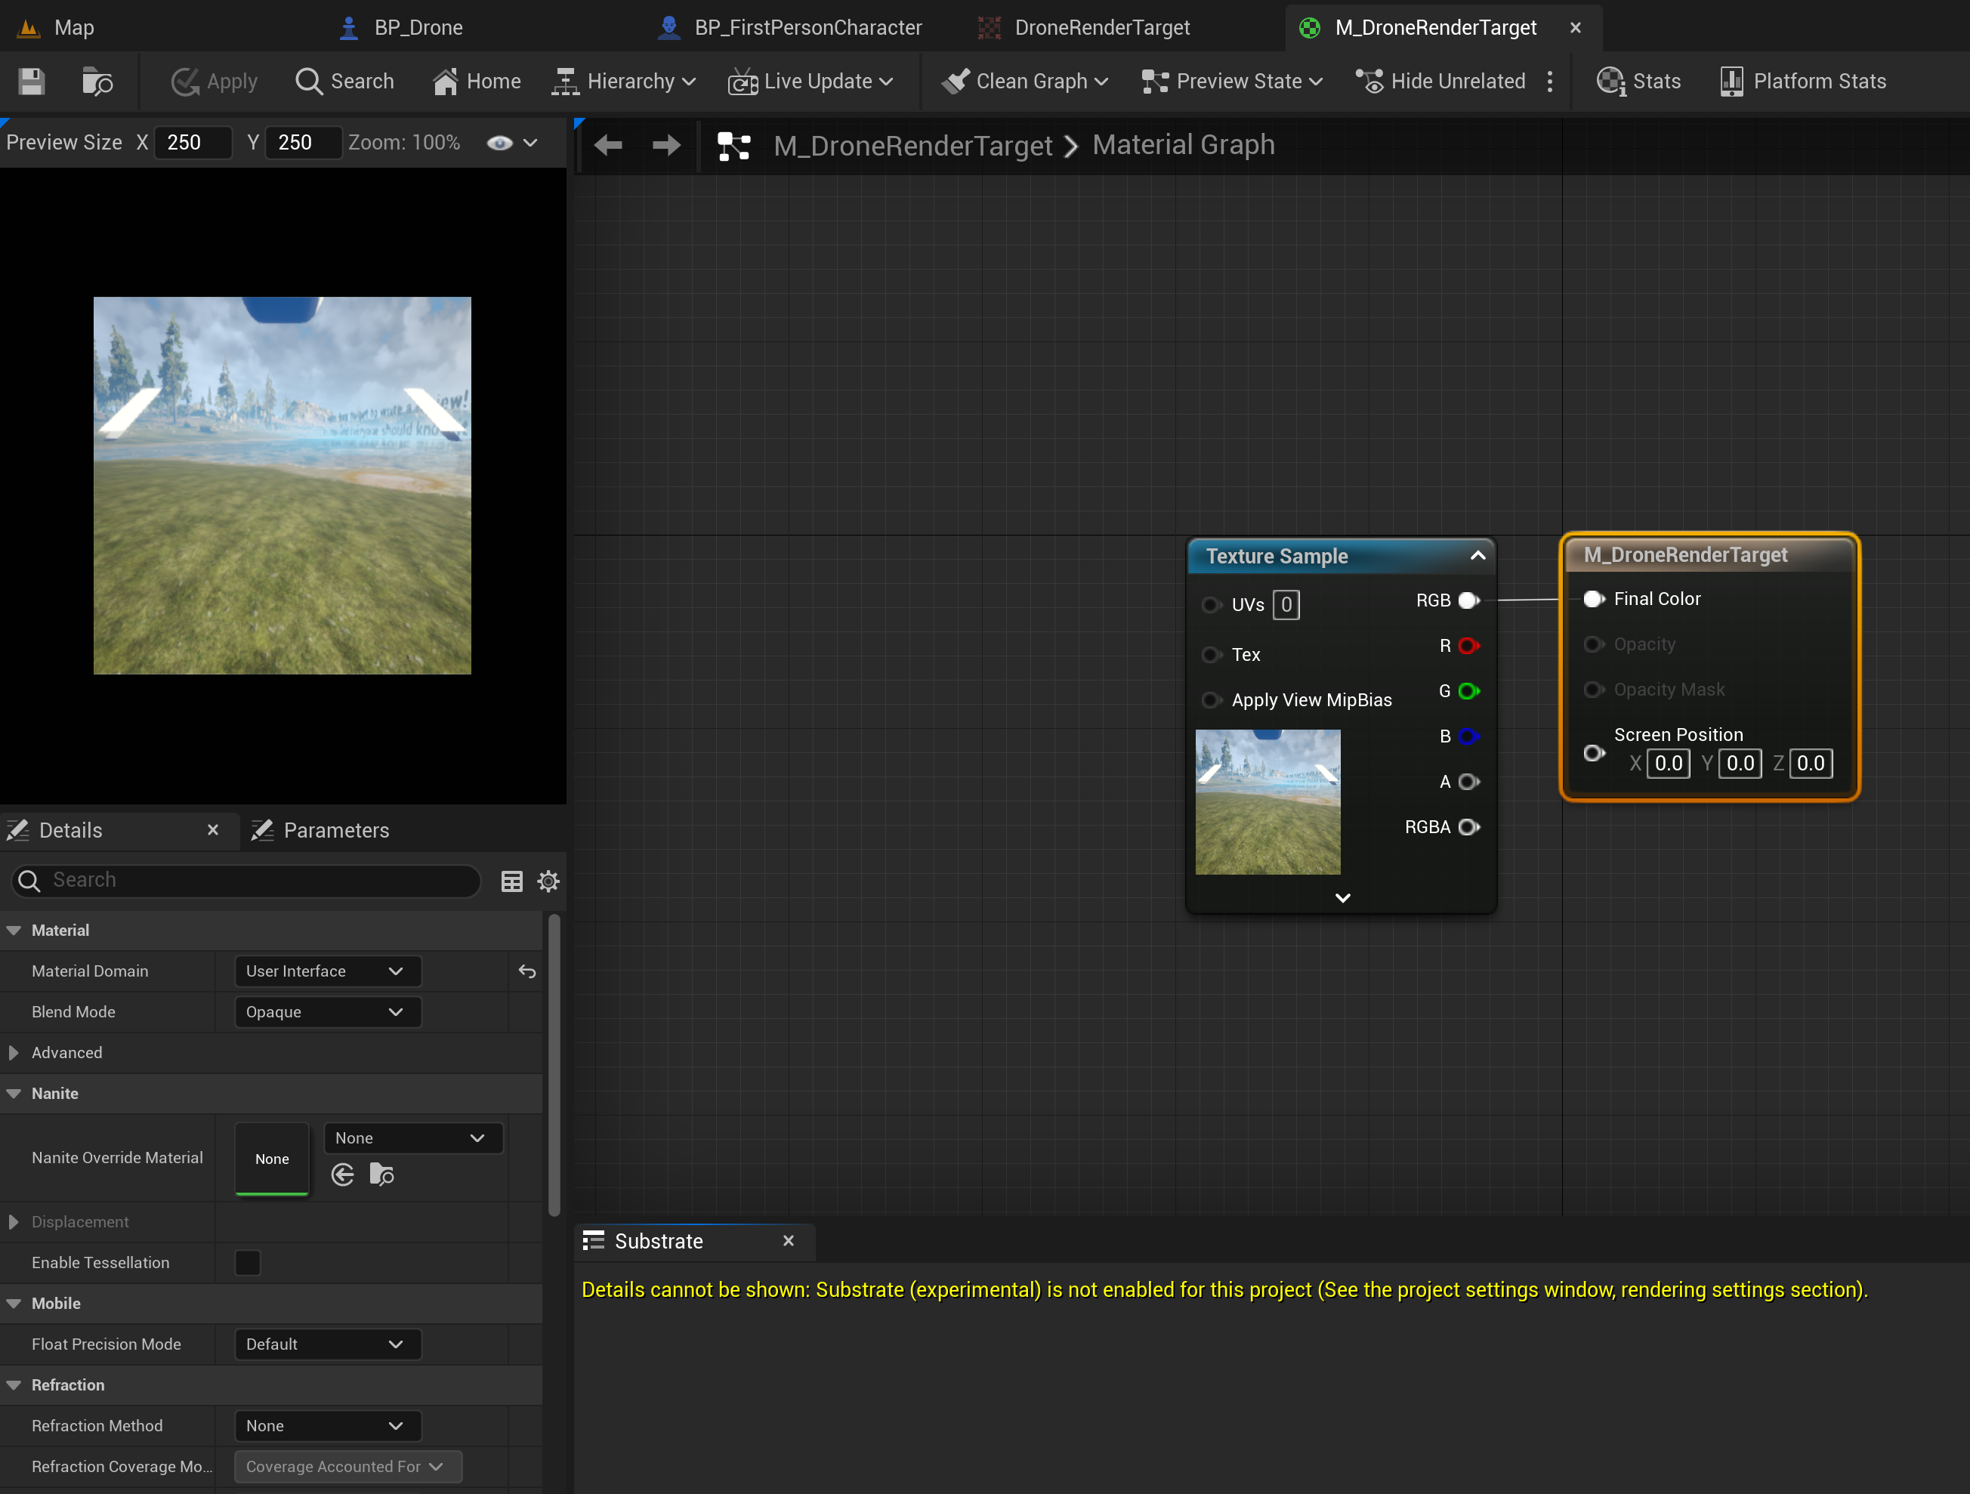Edit Screen Position X value
The height and width of the screenshot is (1494, 1970).
click(1668, 763)
